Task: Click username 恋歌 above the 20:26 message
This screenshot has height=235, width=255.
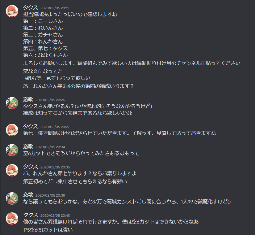Action: click(28, 99)
